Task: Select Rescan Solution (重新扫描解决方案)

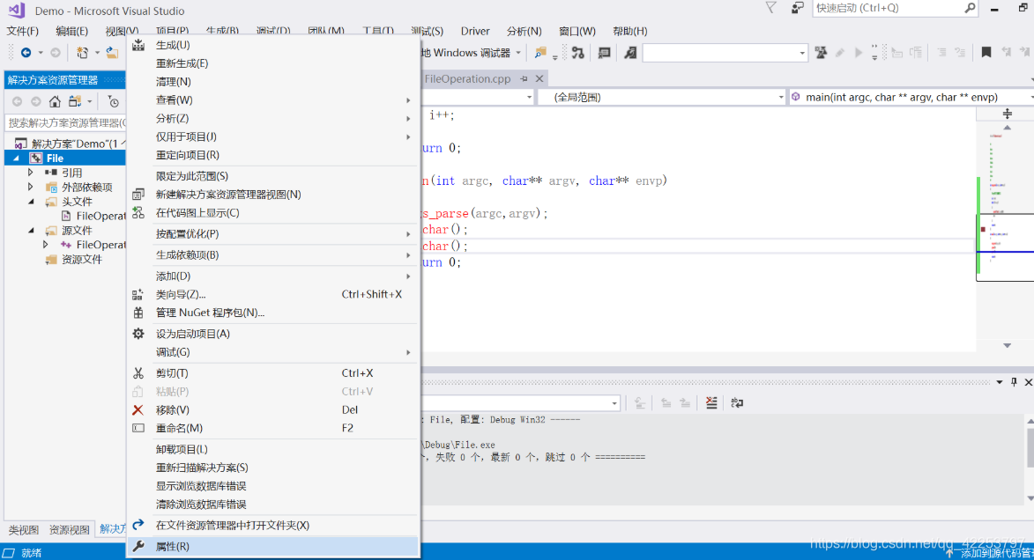Action: 273,468
